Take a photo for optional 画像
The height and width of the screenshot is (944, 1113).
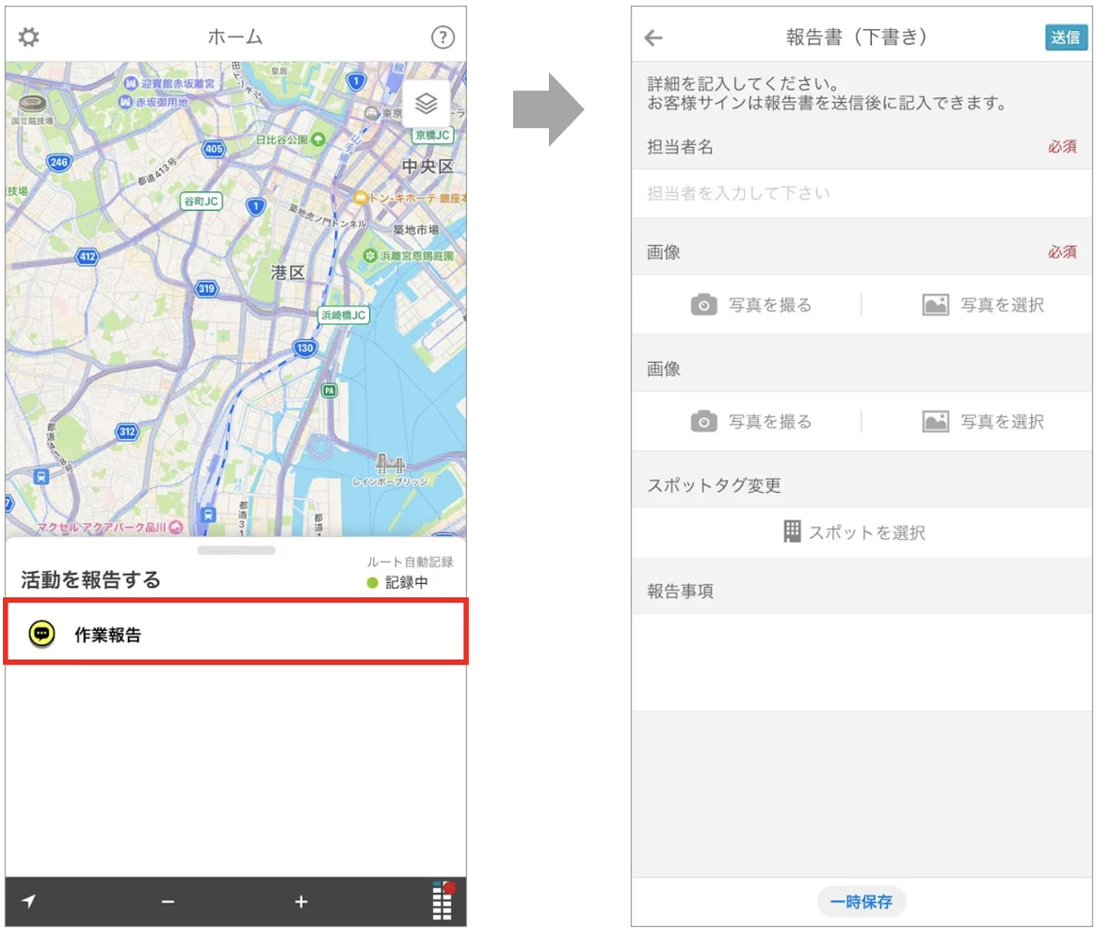pos(751,421)
